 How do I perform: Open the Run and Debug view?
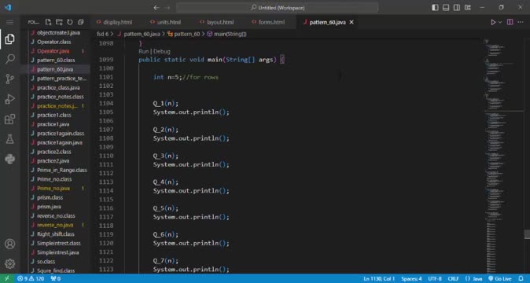click(9, 99)
